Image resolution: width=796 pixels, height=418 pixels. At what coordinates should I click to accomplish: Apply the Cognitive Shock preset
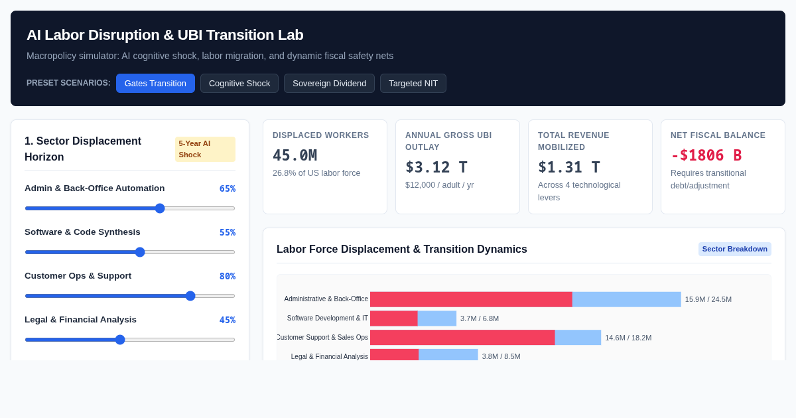point(239,83)
